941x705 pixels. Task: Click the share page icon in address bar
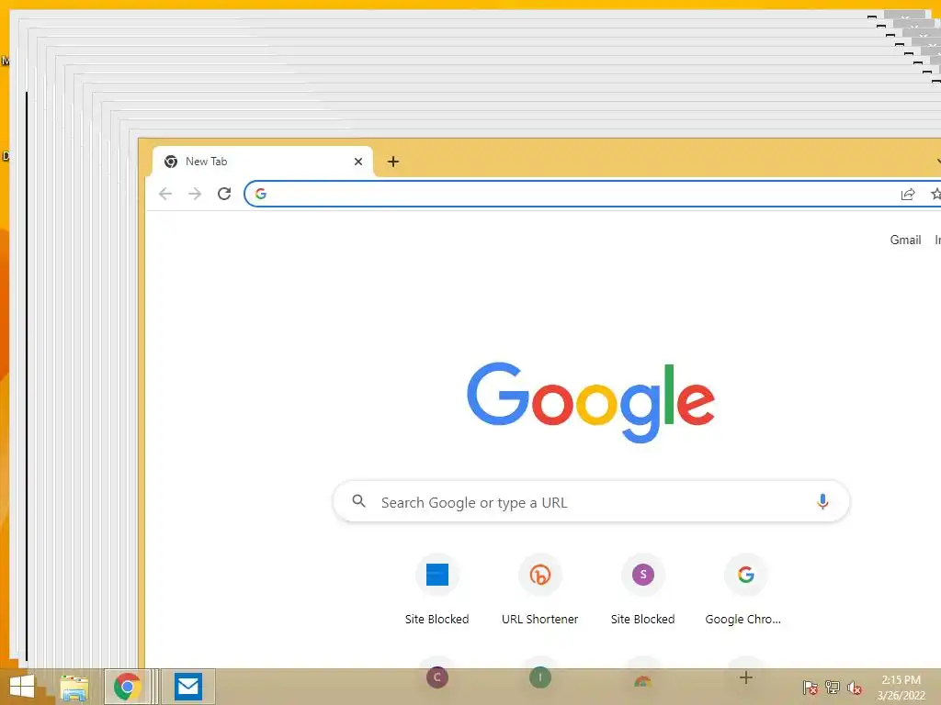908,194
